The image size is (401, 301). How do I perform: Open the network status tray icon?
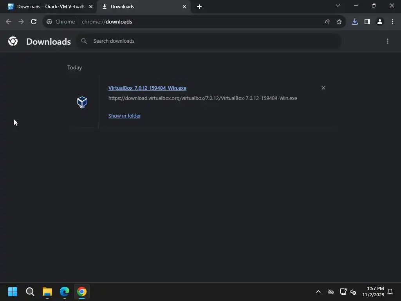pyautogui.click(x=343, y=292)
